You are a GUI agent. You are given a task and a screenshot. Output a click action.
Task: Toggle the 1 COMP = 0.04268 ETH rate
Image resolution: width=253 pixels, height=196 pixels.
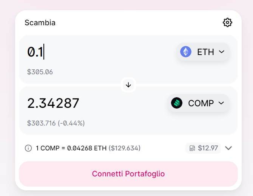coord(71,148)
